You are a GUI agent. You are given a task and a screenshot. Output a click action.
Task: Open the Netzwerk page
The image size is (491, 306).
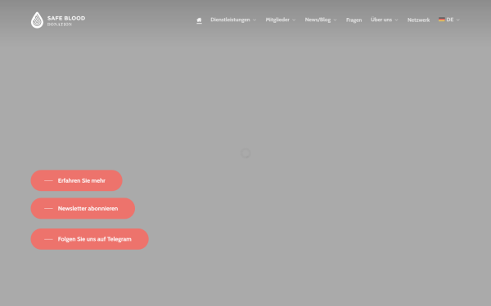point(418,20)
